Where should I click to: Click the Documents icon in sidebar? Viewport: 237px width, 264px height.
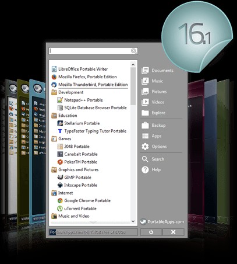click(145, 71)
